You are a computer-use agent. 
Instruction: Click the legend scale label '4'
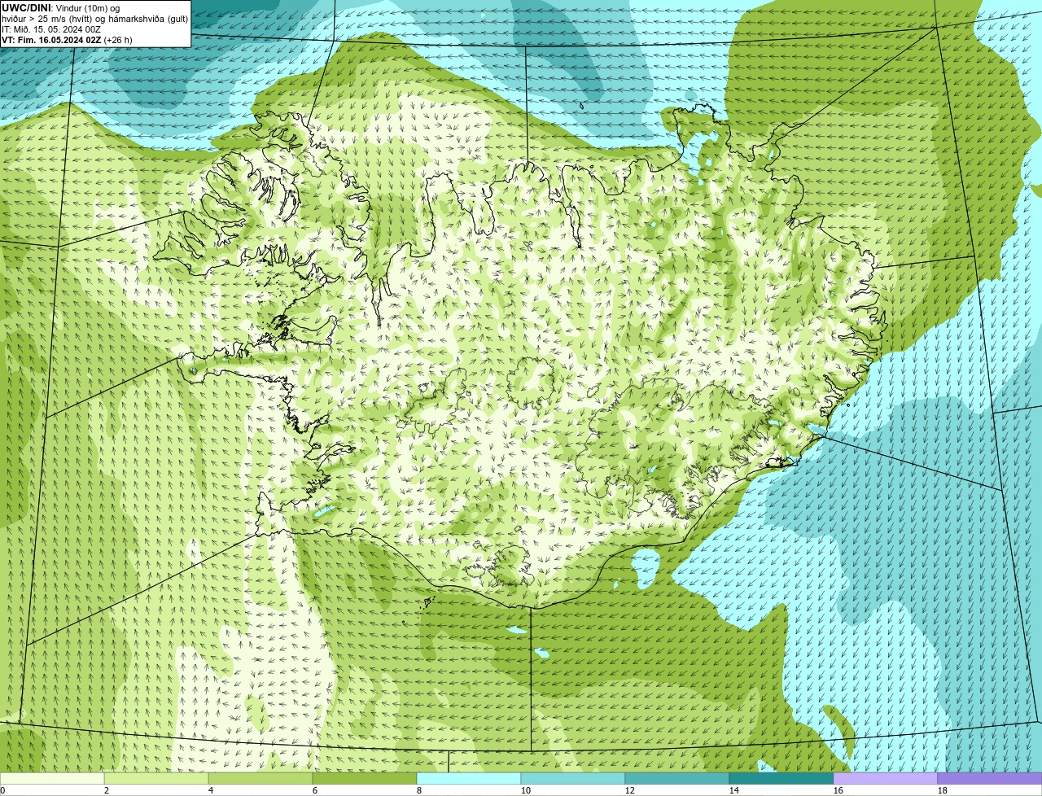pos(211,790)
